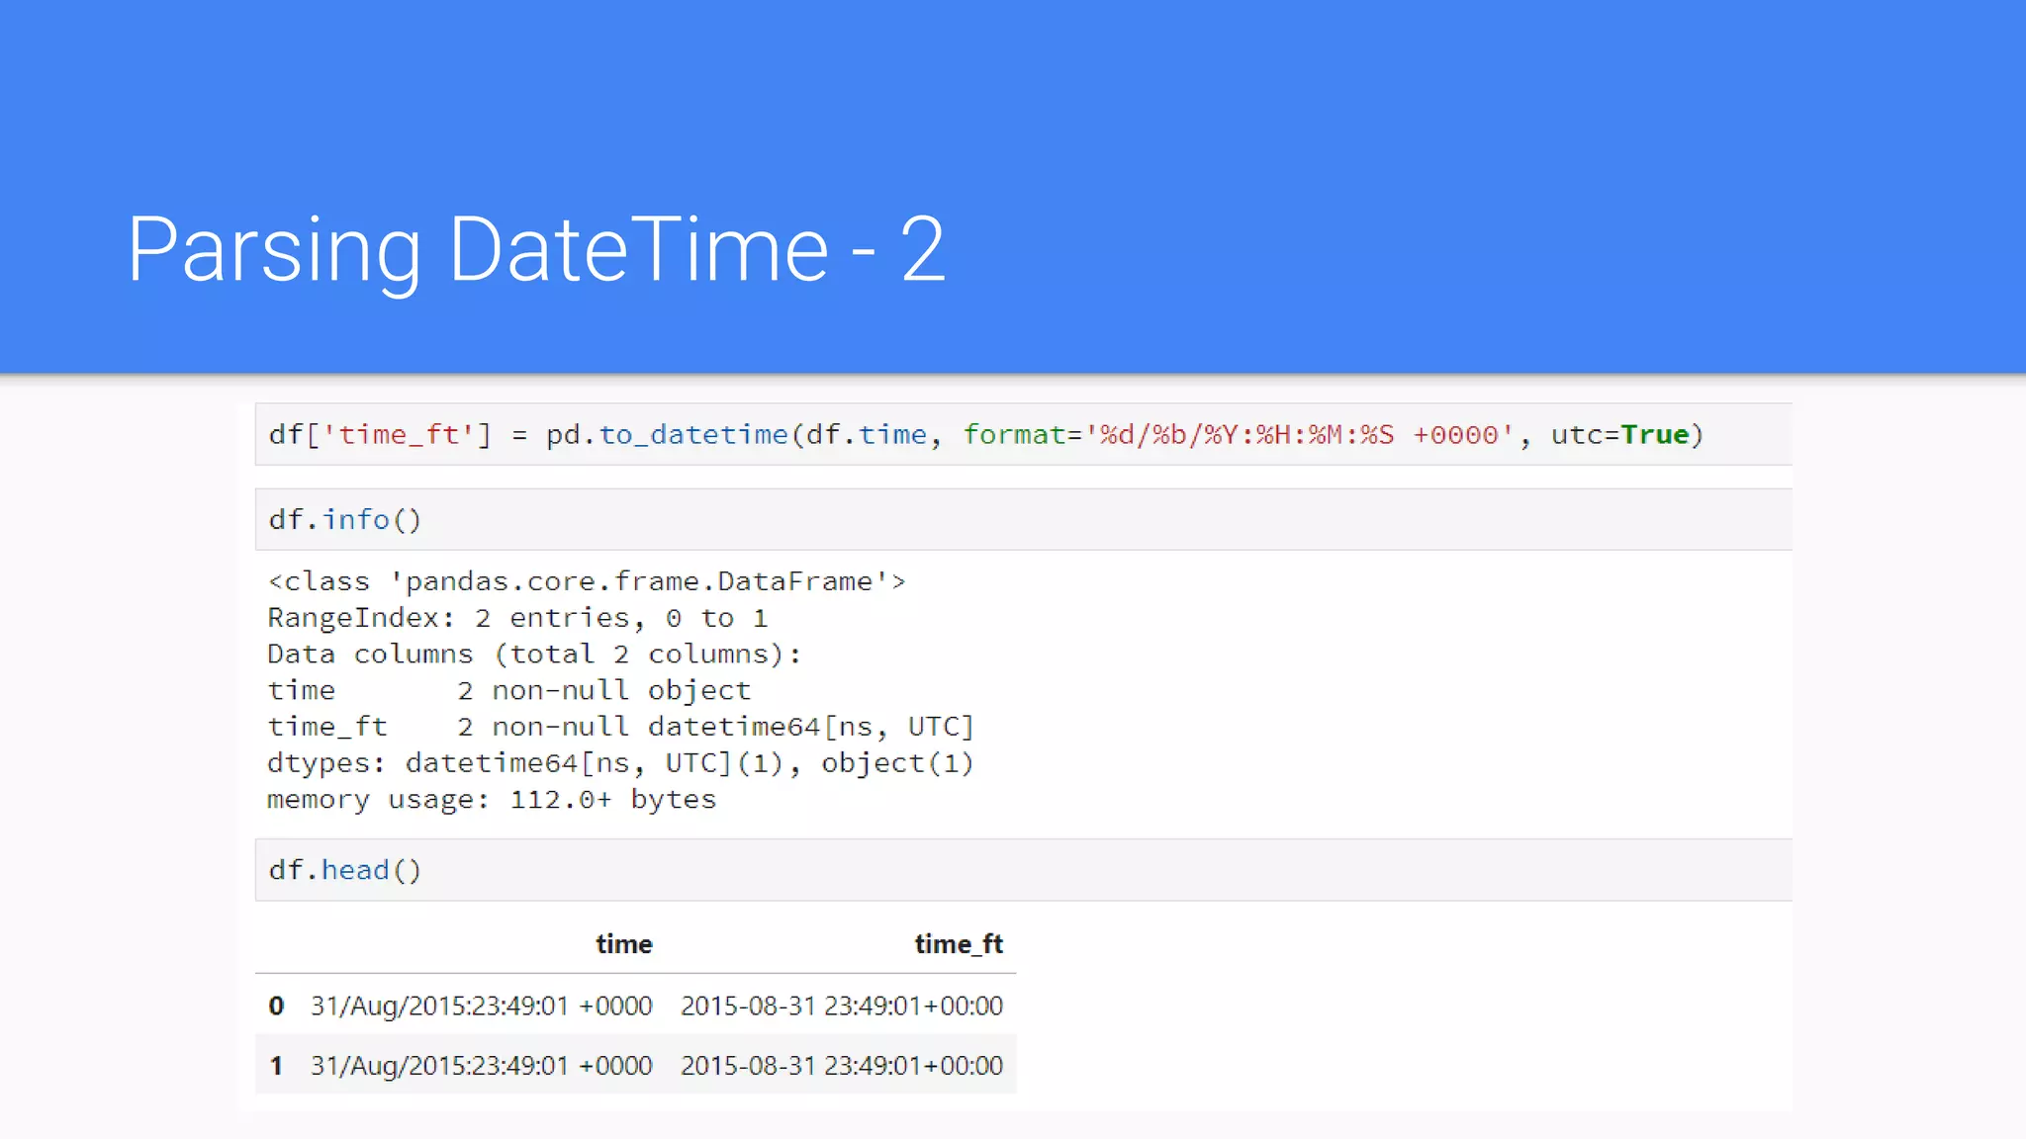Click row index 0 in the dataframe table
Viewport: 2026px width, 1139px height.
point(276,1006)
